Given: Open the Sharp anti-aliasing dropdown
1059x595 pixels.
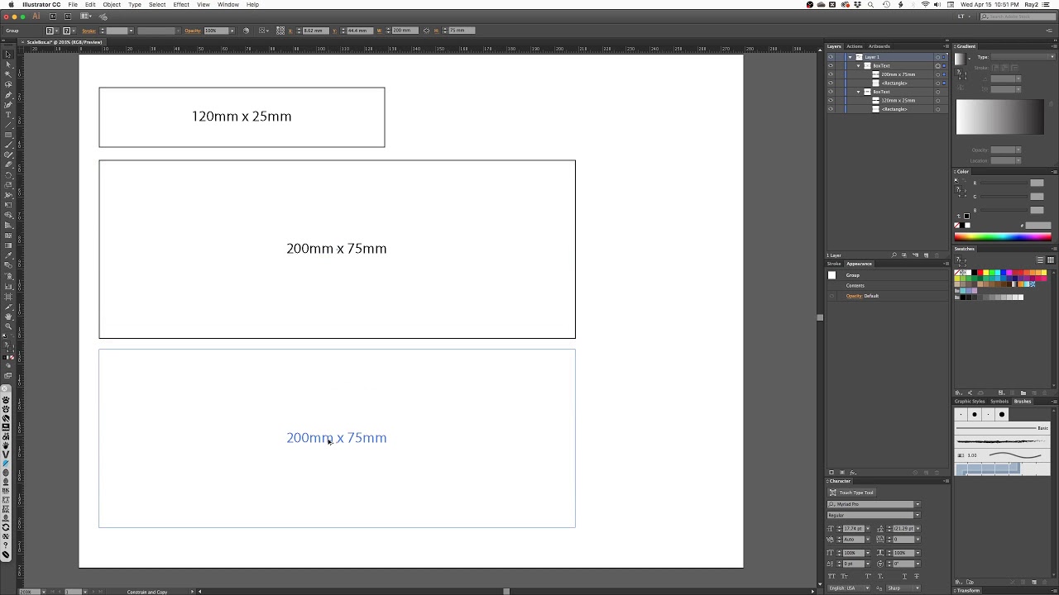Looking at the screenshot, I should (903, 588).
